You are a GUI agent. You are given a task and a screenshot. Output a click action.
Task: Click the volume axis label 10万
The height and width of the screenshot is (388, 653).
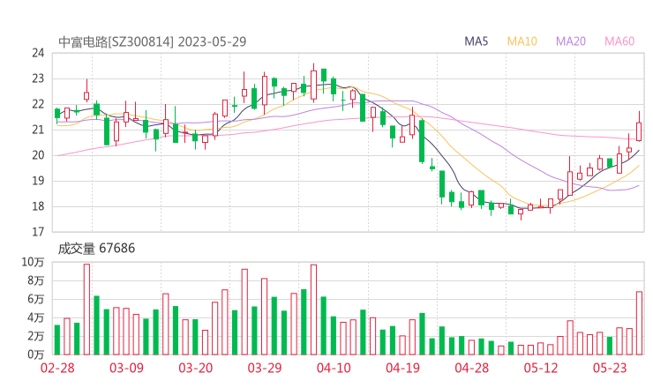tap(33, 262)
